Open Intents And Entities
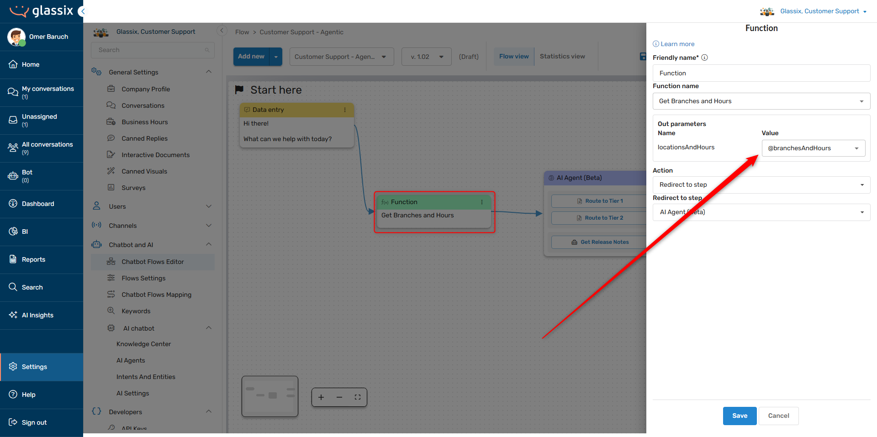The width and height of the screenshot is (877, 437). [x=146, y=377]
